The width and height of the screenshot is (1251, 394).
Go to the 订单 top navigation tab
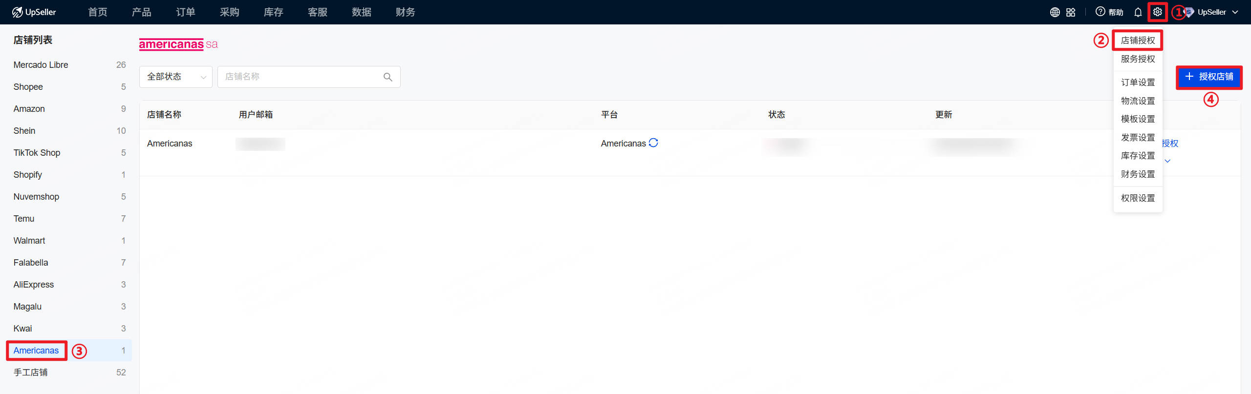(185, 12)
